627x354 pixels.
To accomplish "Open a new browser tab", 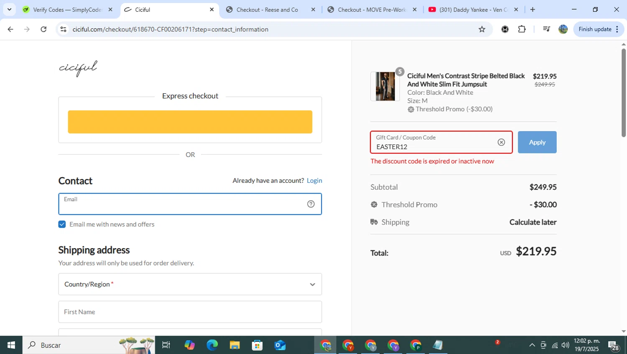I will (x=533, y=10).
